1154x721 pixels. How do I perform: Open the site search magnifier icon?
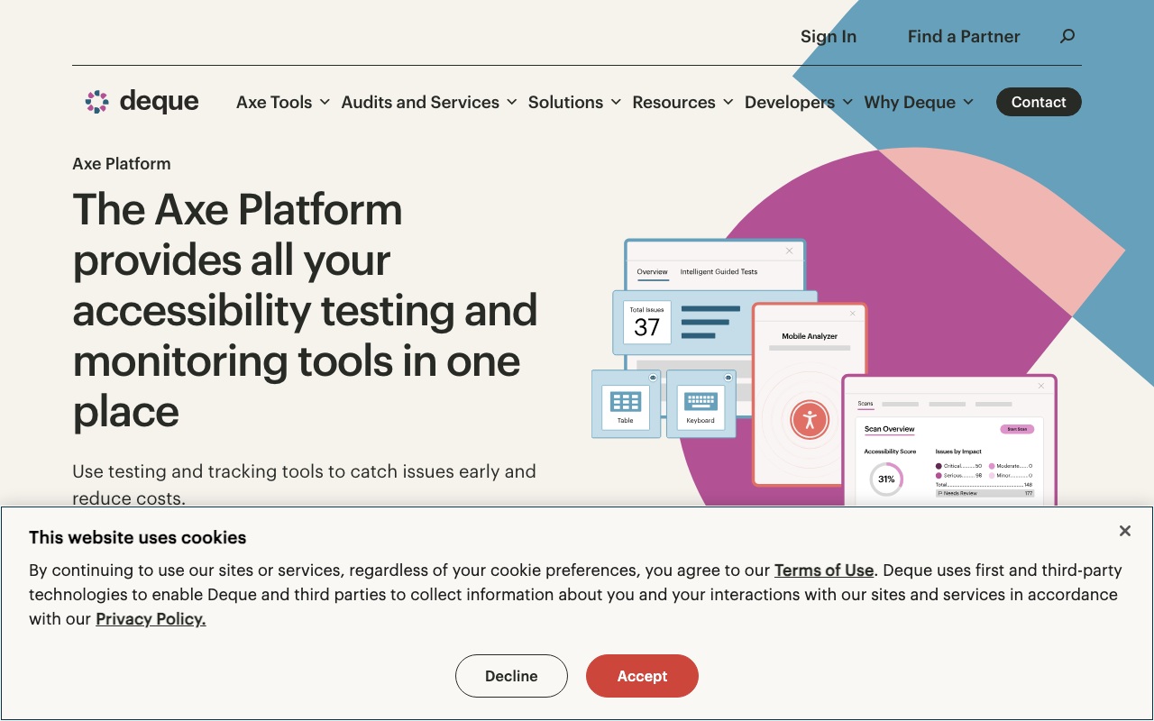1067,36
